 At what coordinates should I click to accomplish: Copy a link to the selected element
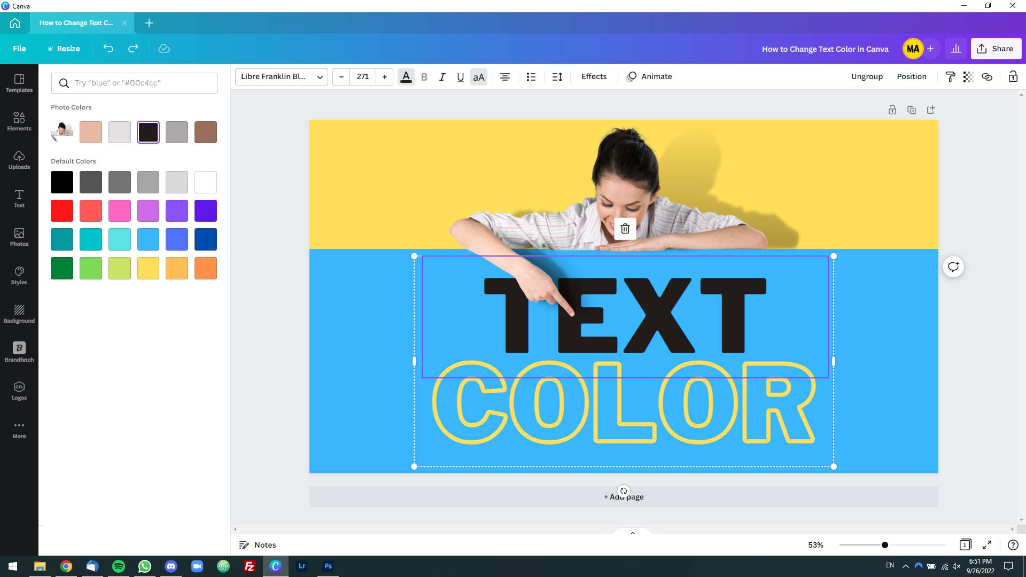[987, 76]
